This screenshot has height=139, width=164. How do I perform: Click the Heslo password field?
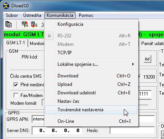(132, 131)
